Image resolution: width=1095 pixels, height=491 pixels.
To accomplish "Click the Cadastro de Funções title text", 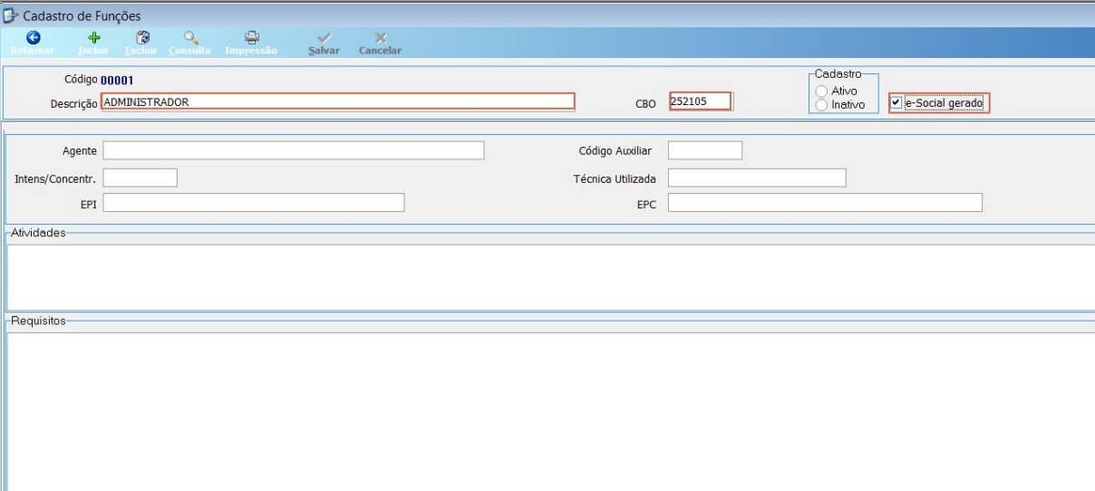I will (x=82, y=15).
